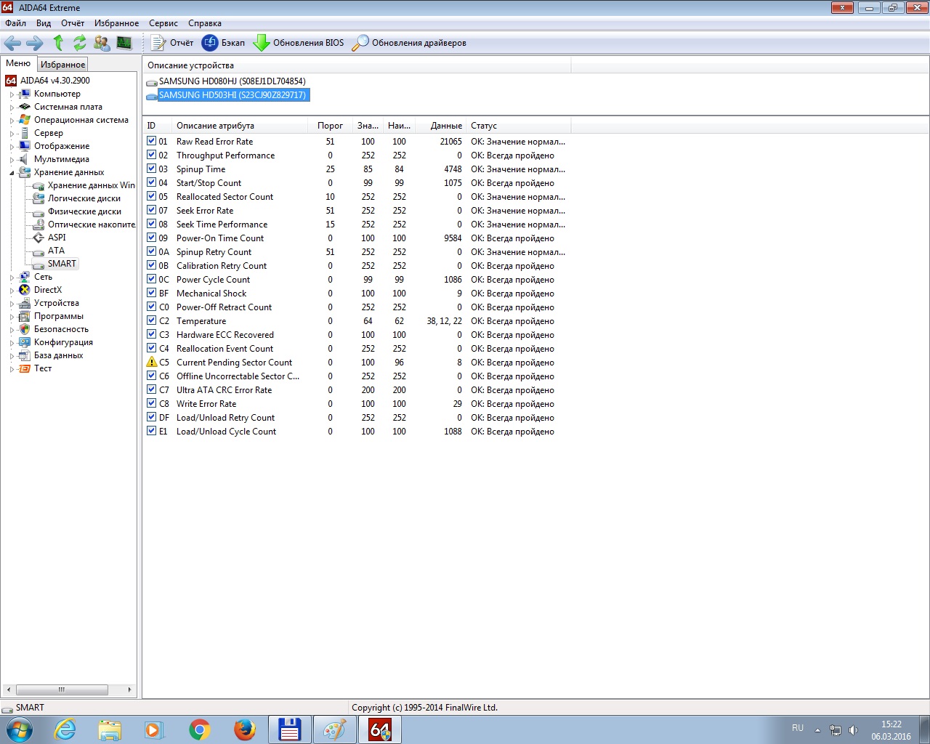930x744 pixels.
Task: Open the BIOS updates download icon
Action: 261,43
